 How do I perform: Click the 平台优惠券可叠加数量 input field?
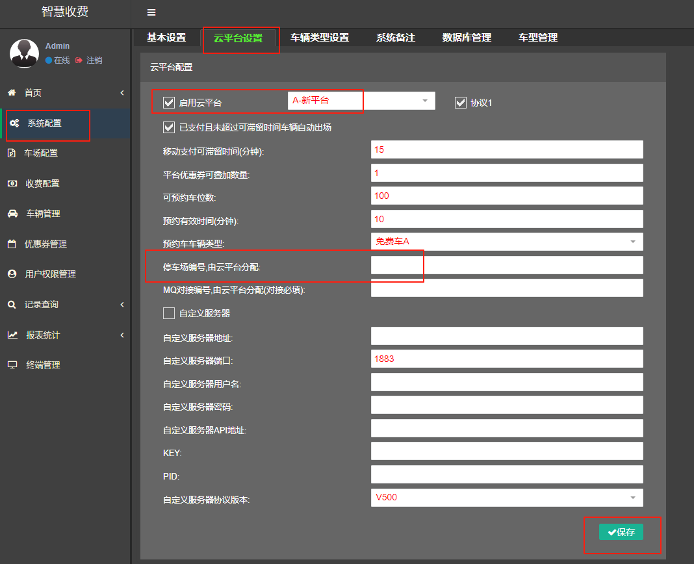coord(507,173)
